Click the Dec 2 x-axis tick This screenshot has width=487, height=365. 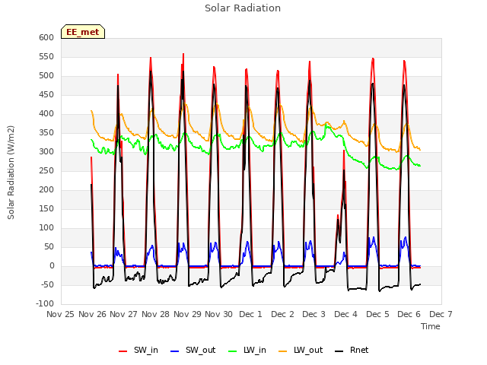pos(282,314)
